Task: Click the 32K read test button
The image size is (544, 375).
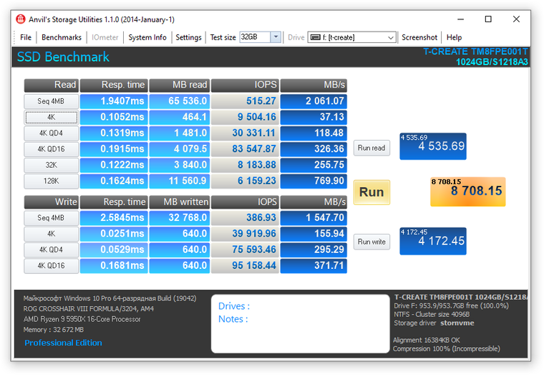Action: 52,165
